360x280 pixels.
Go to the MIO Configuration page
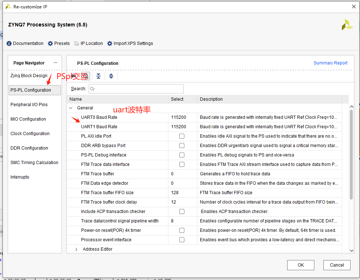pos(28,119)
